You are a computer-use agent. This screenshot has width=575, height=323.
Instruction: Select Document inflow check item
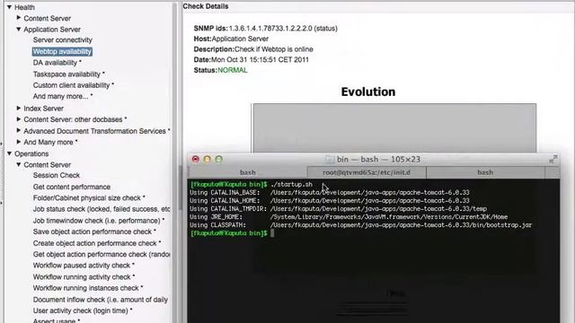point(101,300)
